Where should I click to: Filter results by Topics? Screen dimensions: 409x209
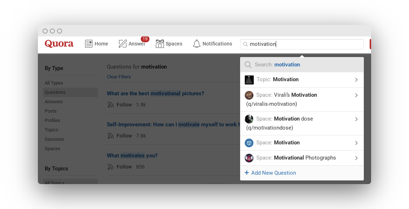[51, 130]
